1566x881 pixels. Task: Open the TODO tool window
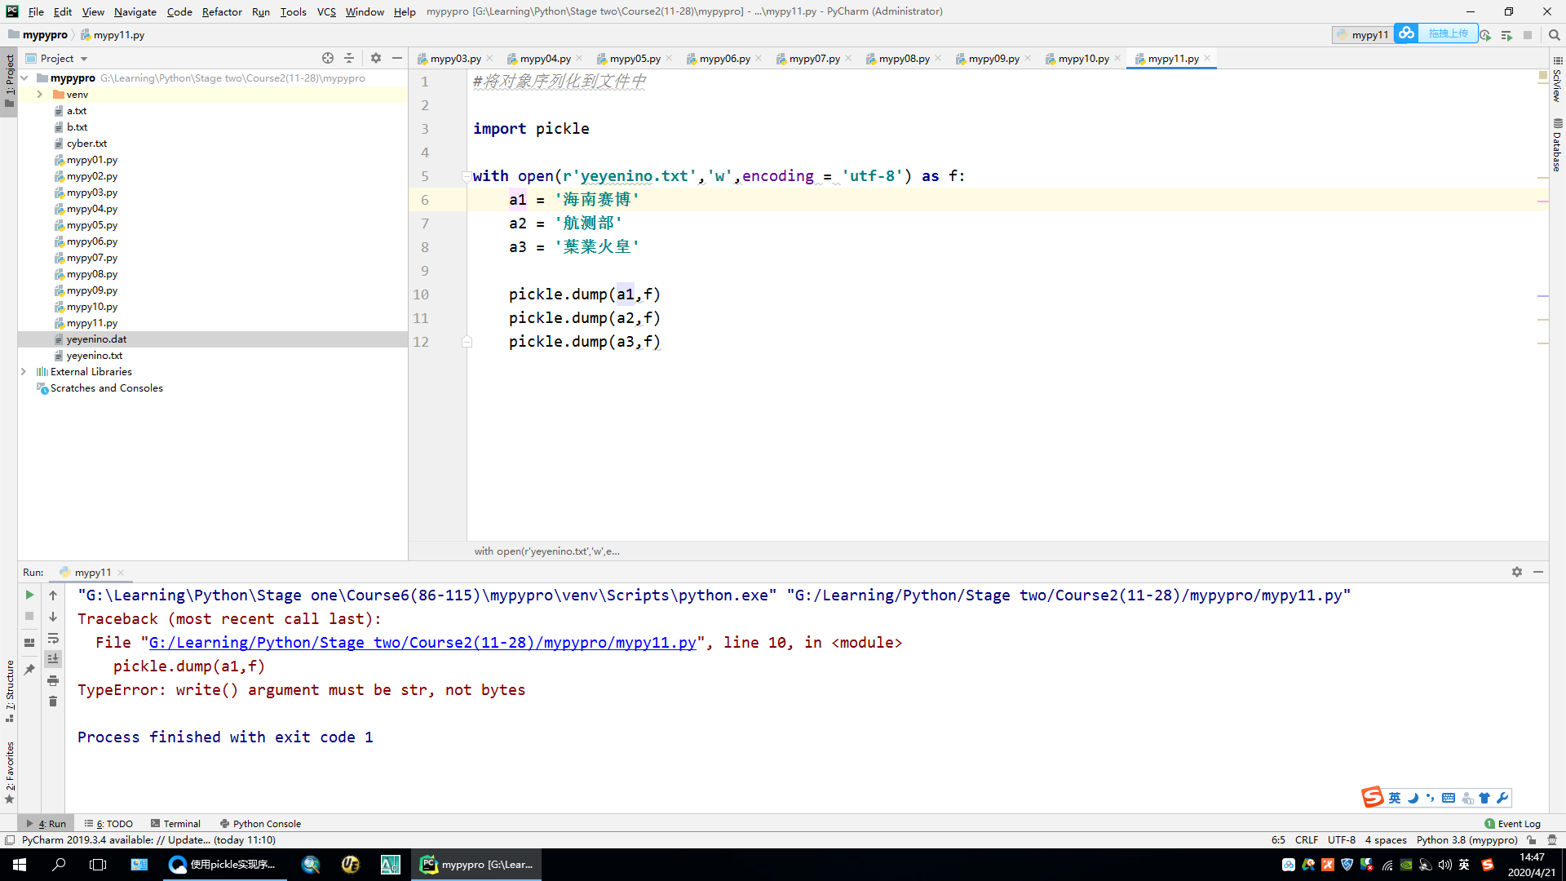pyautogui.click(x=109, y=824)
